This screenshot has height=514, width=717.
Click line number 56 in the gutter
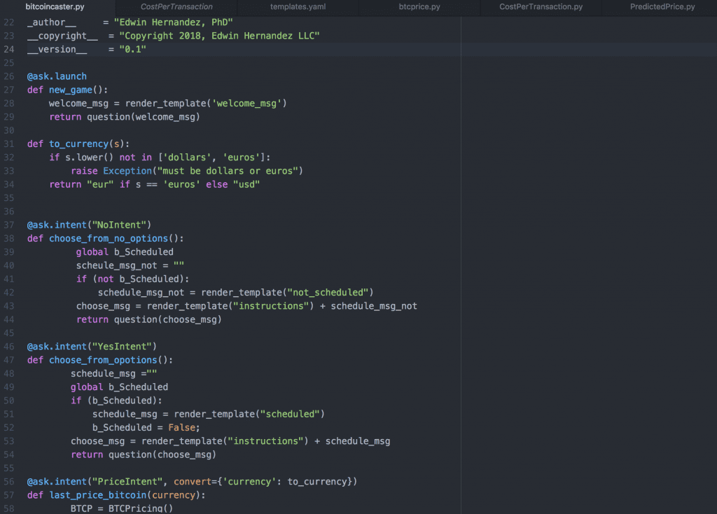[9, 482]
